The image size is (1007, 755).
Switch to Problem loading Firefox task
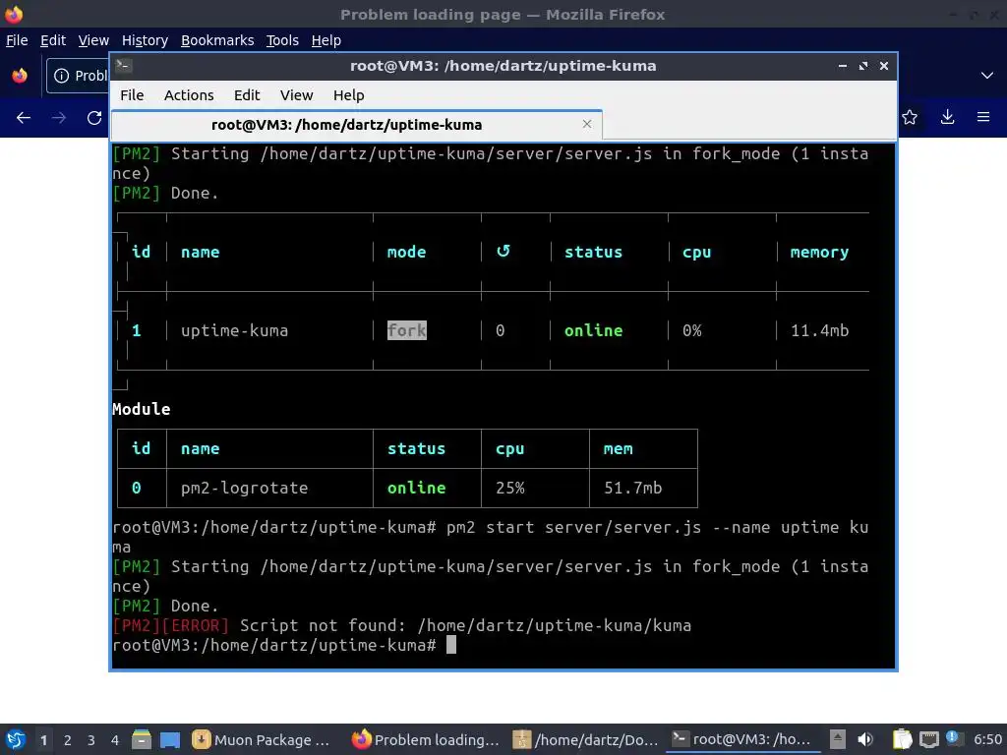click(426, 739)
